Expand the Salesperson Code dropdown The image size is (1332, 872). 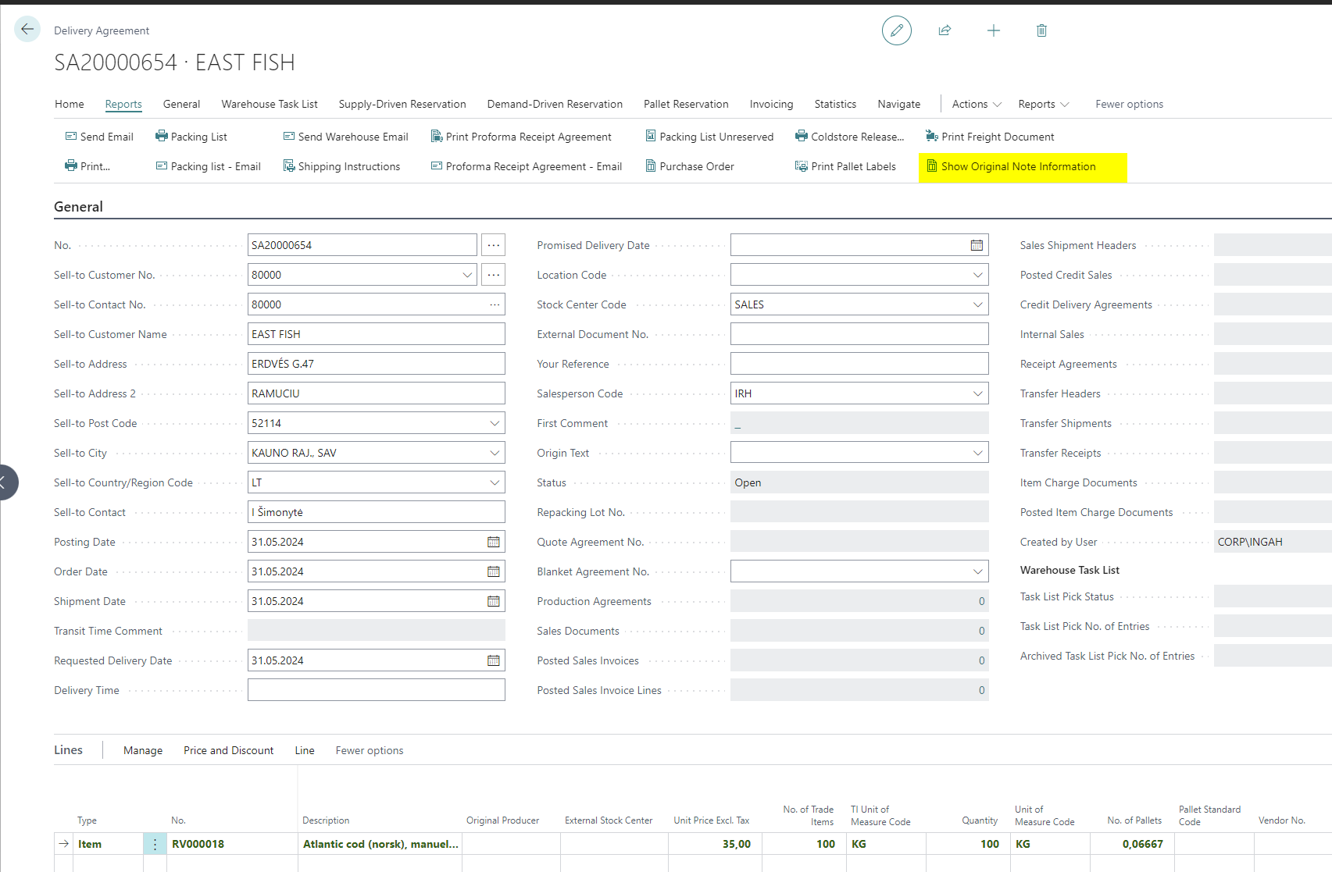[x=977, y=393]
